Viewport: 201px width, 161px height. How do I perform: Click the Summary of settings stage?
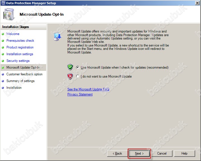coord(20,81)
